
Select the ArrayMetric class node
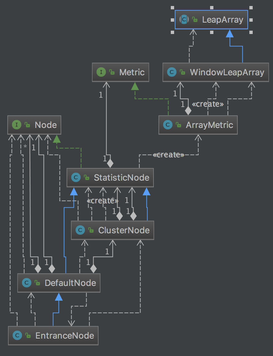point(198,125)
